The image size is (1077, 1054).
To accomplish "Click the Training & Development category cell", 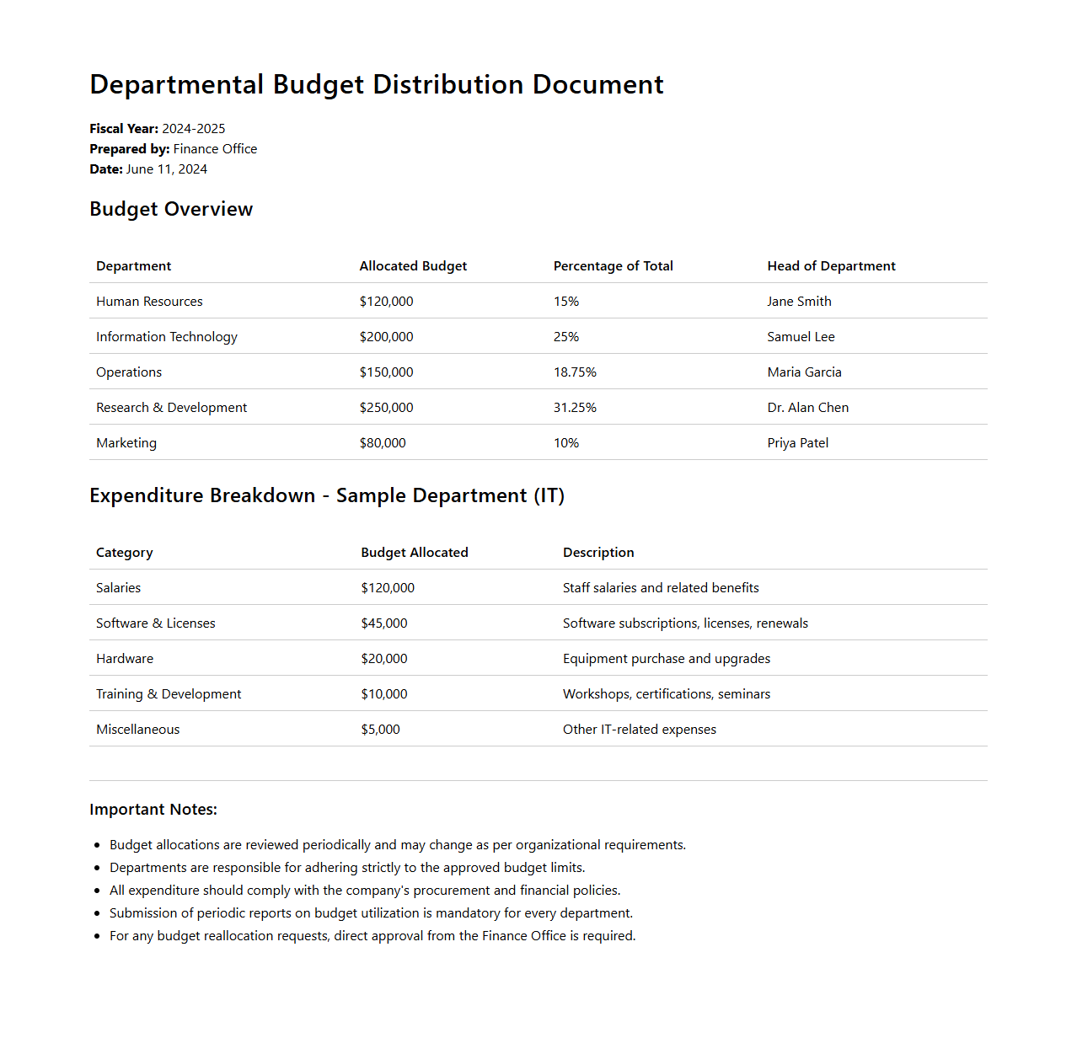I will point(169,694).
